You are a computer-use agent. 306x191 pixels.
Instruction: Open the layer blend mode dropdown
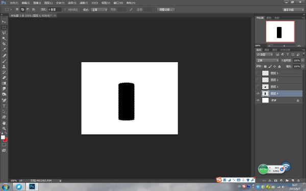coord(268,61)
